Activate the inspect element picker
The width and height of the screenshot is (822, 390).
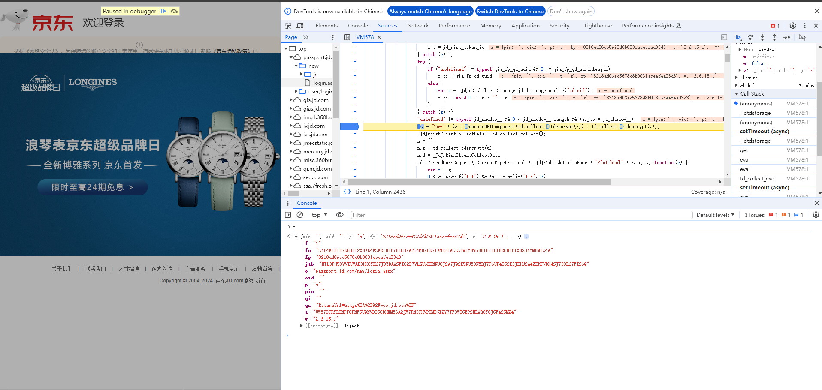(288, 26)
